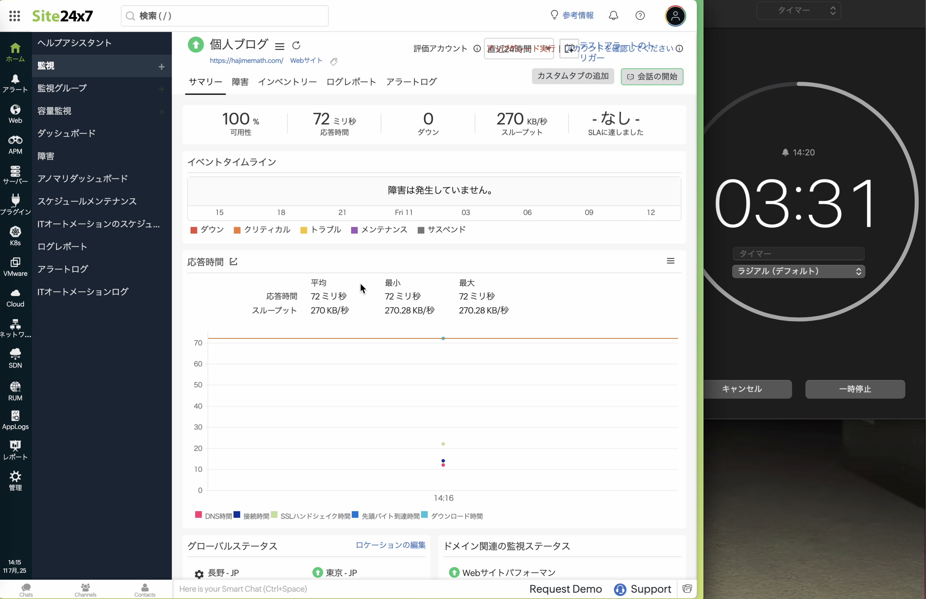This screenshot has height=599, width=926.
Task: Click the 応答時間 pop-out icon
Action: [233, 262]
